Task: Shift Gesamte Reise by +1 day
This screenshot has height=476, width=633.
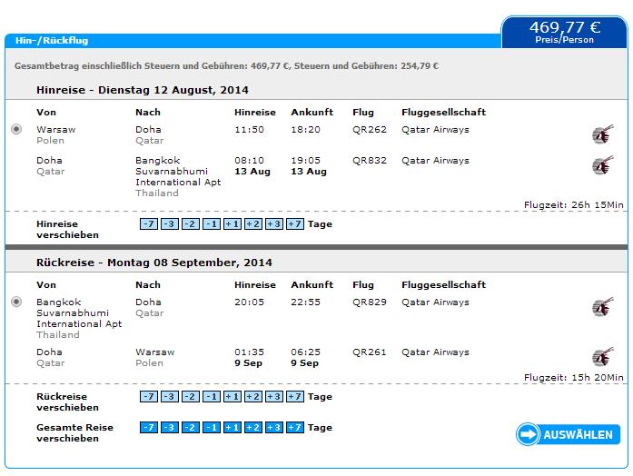Action: click(232, 427)
